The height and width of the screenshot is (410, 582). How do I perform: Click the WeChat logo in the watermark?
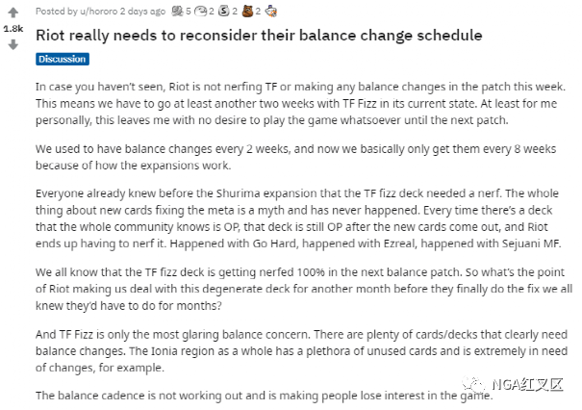click(473, 384)
